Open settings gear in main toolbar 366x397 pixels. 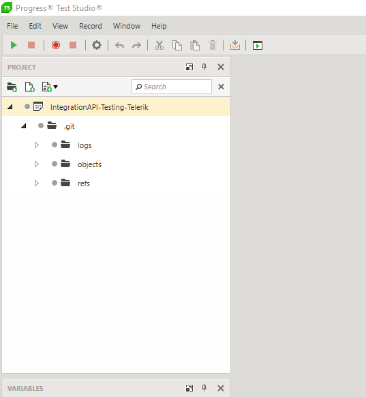click(97, 45)
